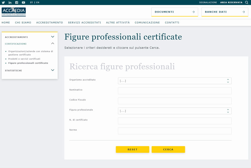Click the search magnifier icon
The width and height of the screenshot is (251, 168).
[246, 3]
